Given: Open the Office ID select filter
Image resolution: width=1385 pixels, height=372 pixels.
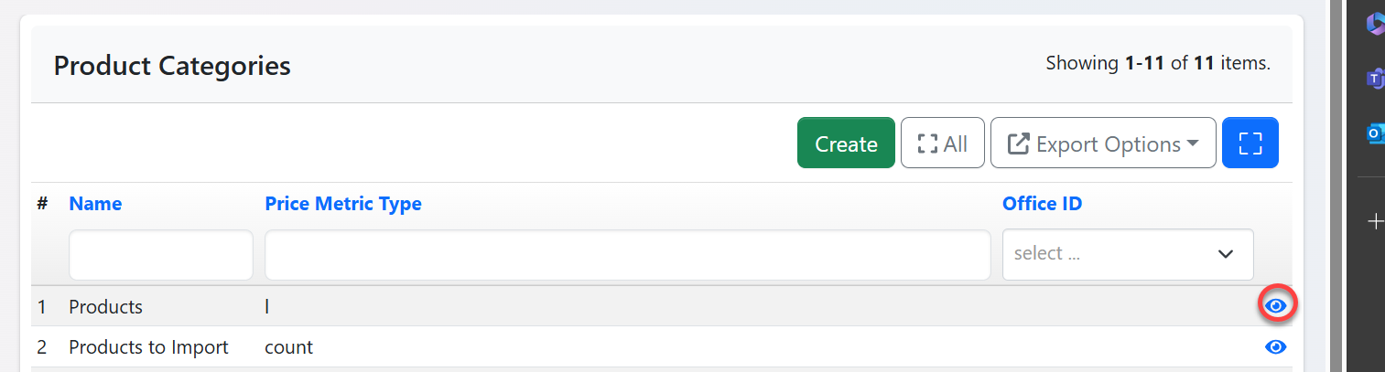Looking at the screenshot, I should [x=1128, y=254].
